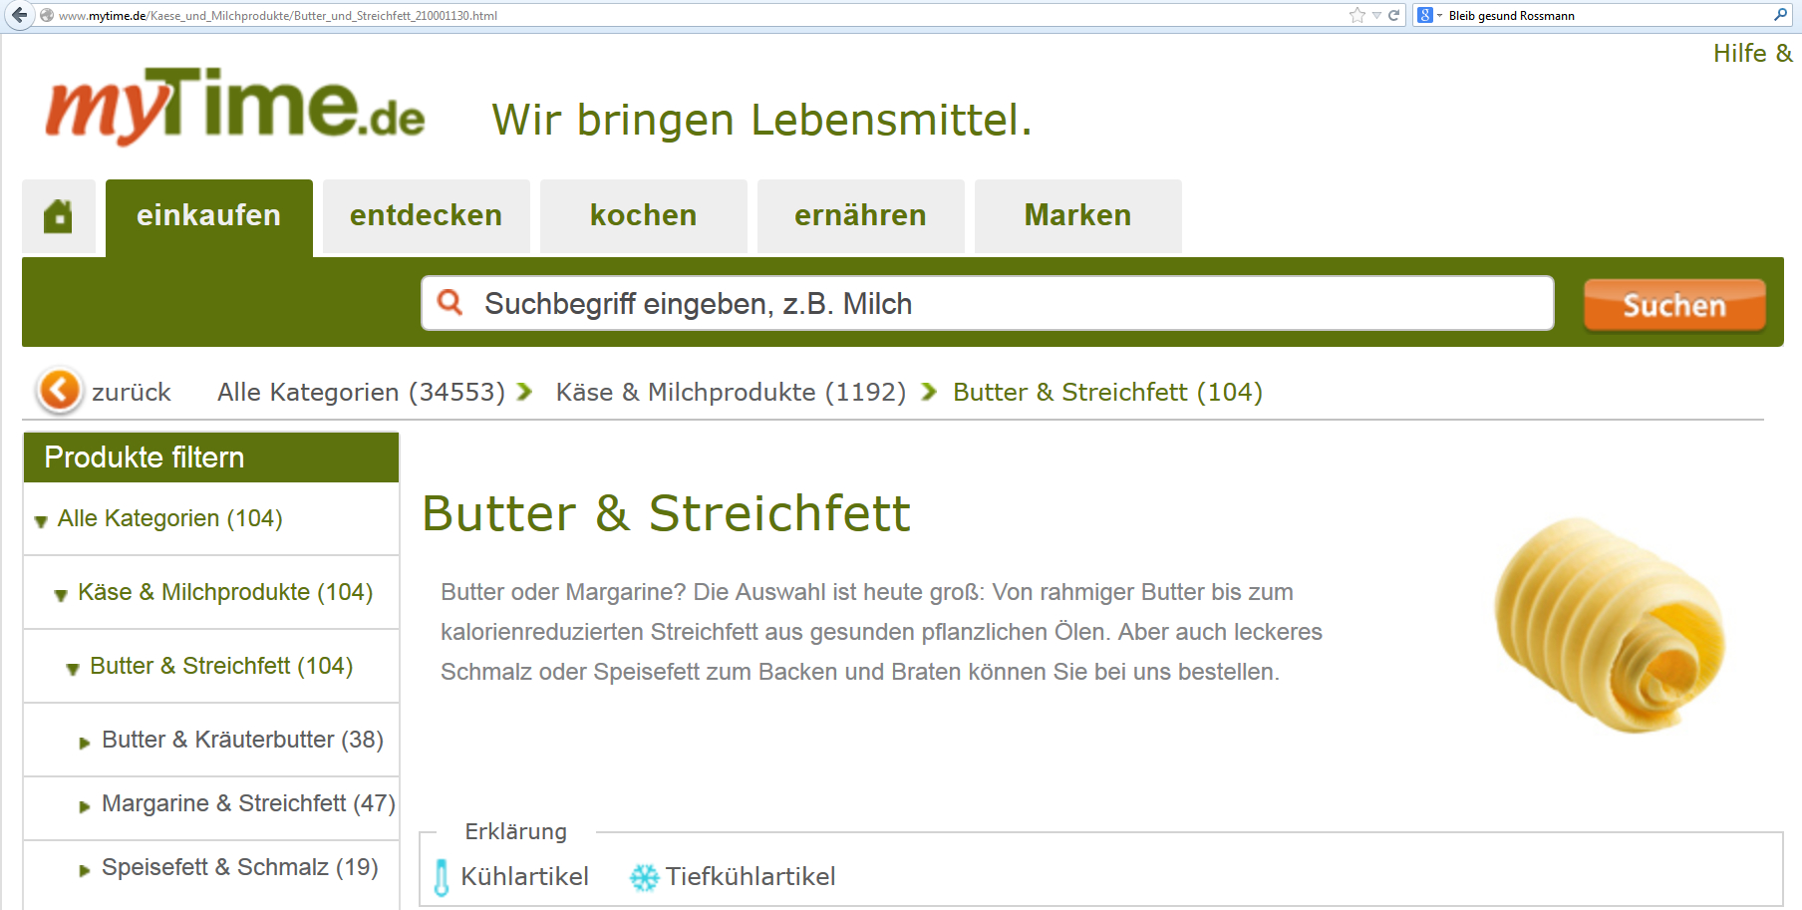Collapse the Käse & Milchprodukte (104) arrow
1802x910 pixels.
coord(61,595)
